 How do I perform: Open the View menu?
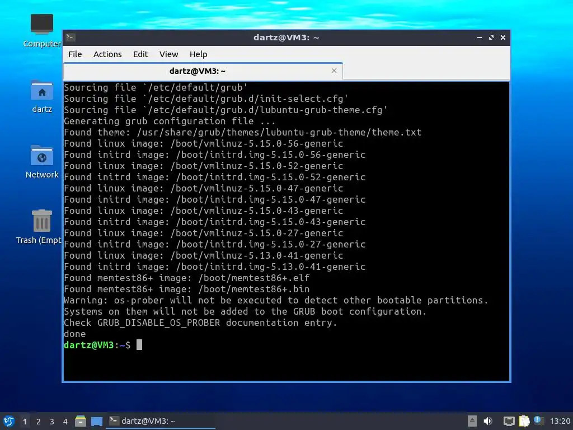tap(168, 54)
